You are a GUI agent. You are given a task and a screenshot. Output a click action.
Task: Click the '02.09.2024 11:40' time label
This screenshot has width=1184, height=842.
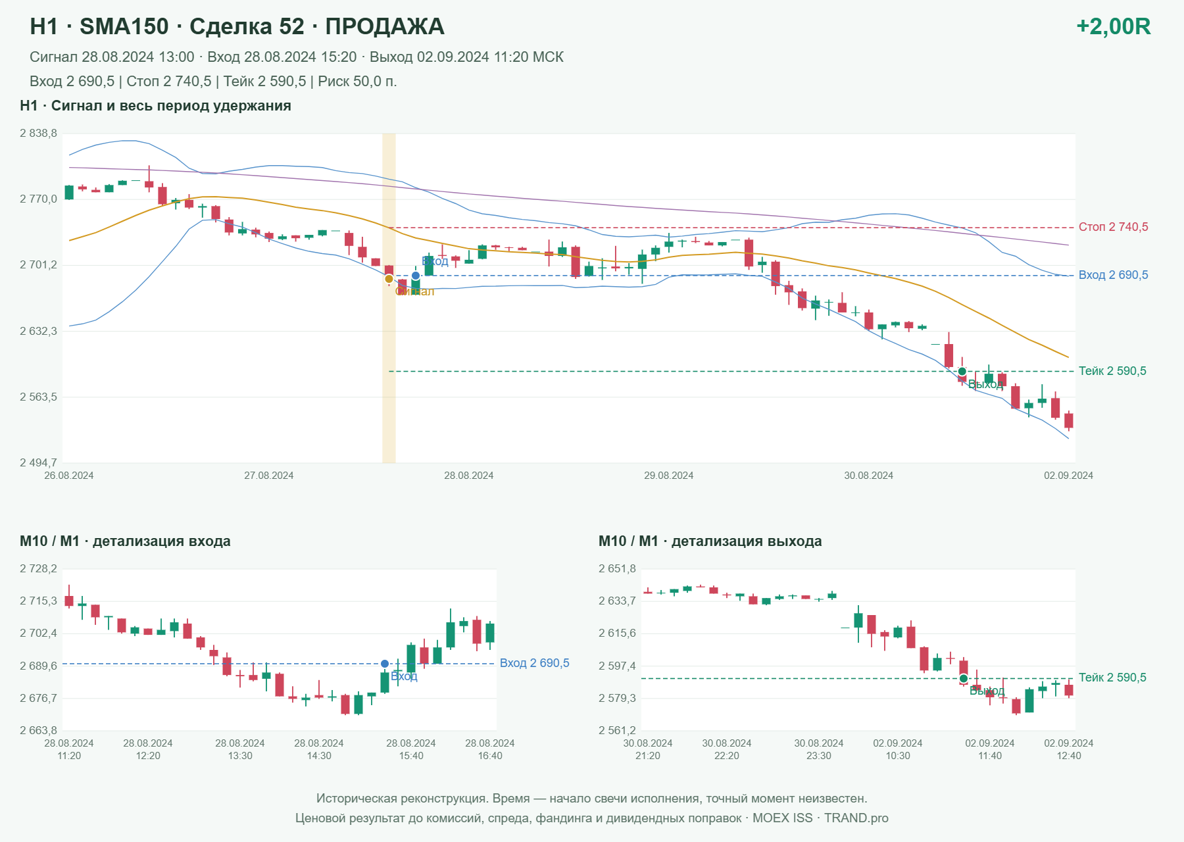pos(990,749)
